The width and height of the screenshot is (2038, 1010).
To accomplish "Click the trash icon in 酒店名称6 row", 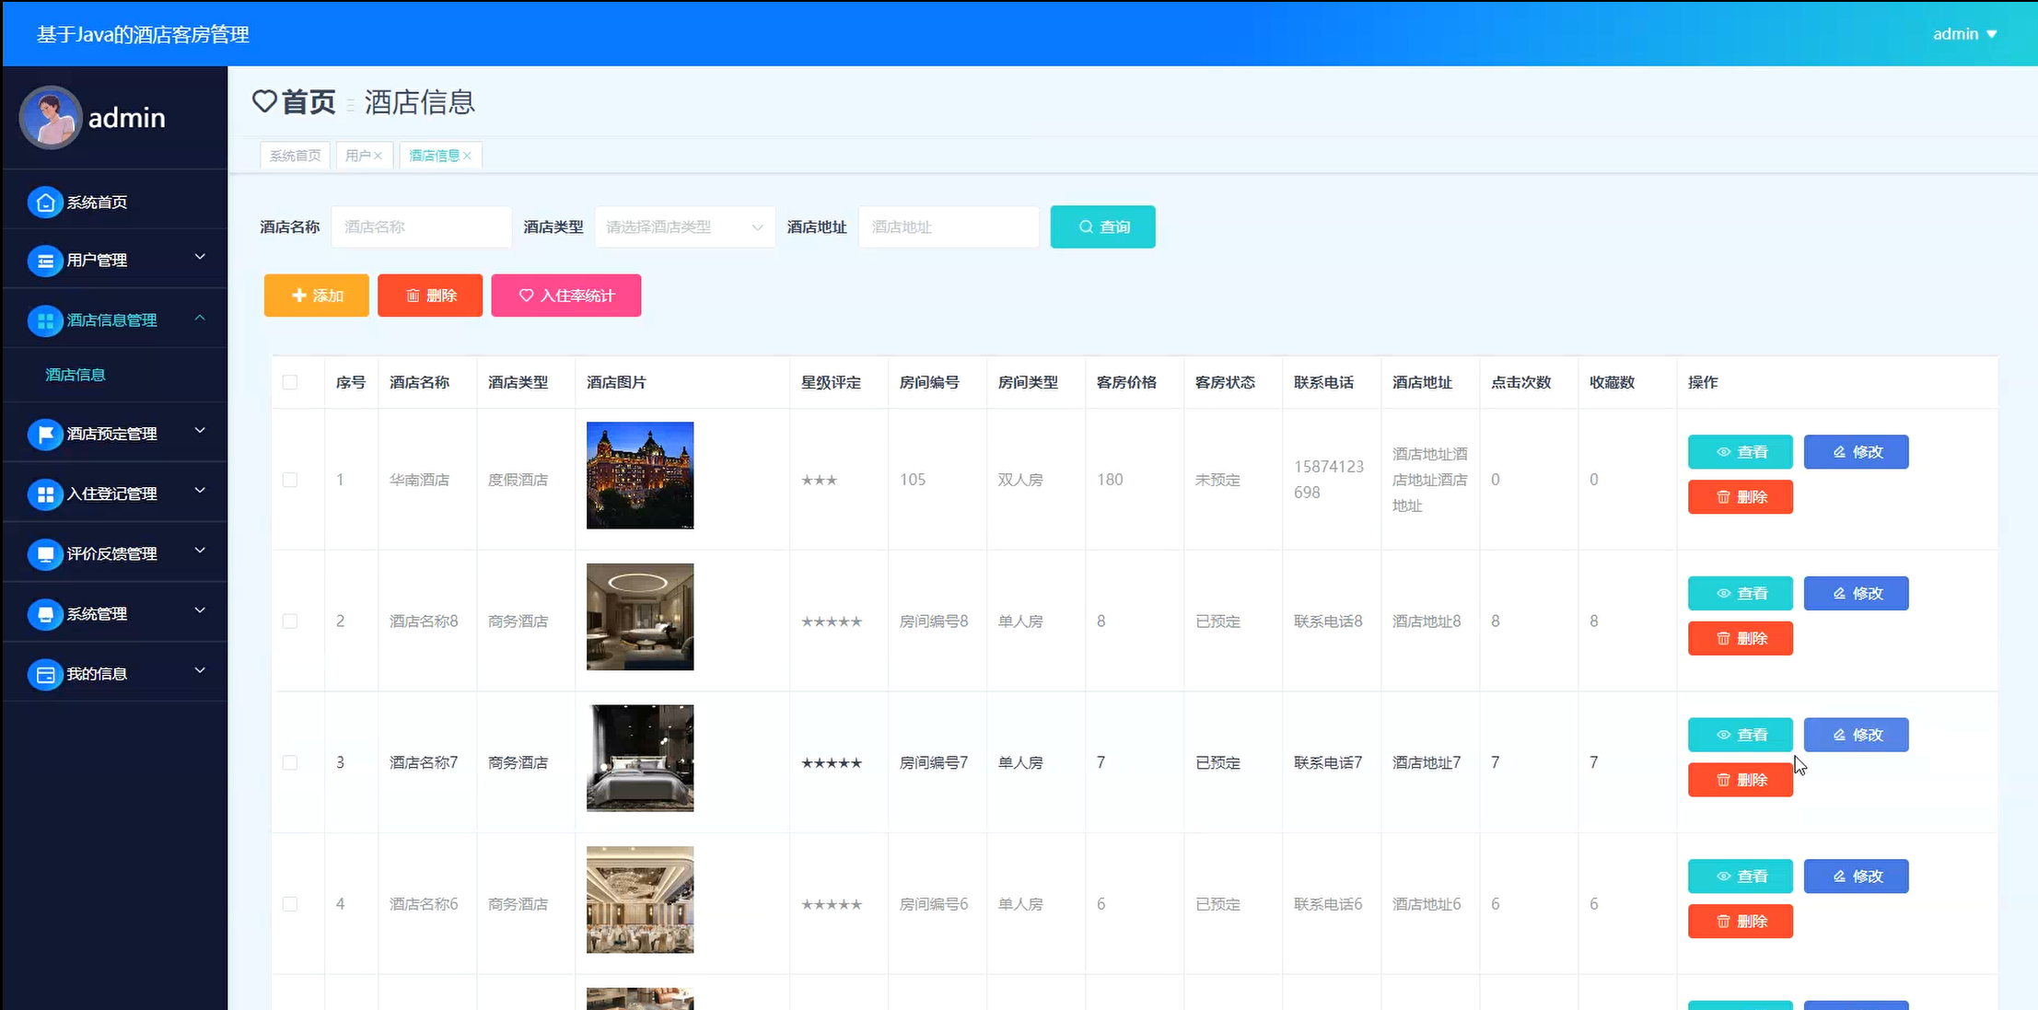I will point(1723,922).
